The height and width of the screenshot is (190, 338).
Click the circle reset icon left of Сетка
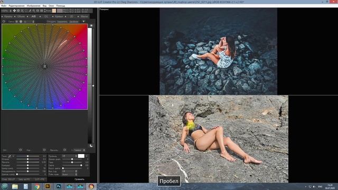(4, 22)
